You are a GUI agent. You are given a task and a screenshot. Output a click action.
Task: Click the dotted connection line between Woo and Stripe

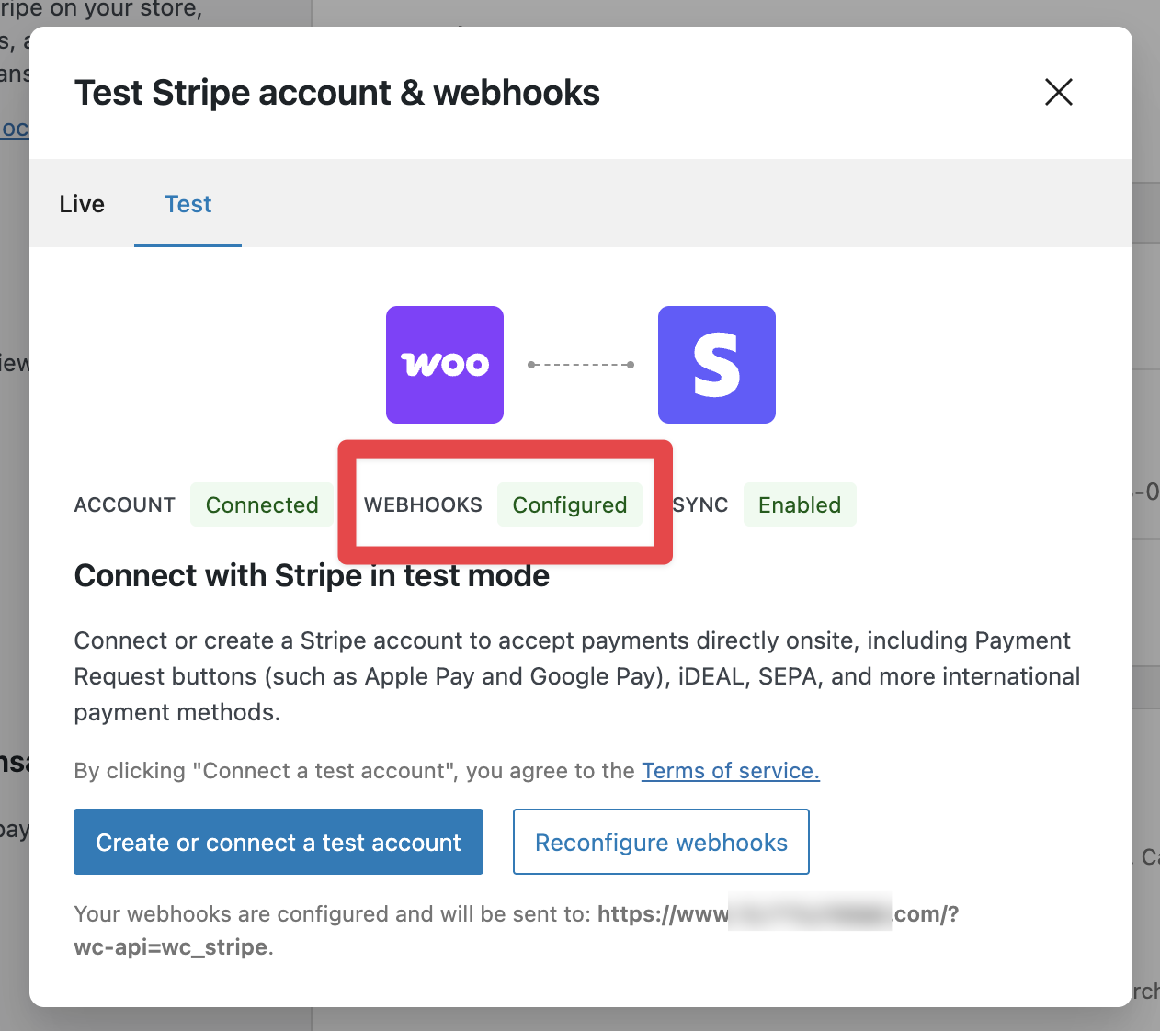tap(580, 364)
